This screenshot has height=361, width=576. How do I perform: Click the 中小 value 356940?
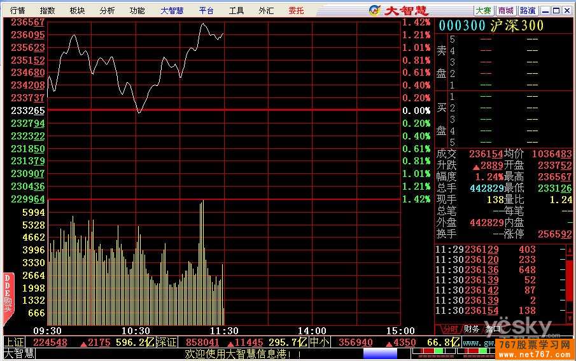355,343
